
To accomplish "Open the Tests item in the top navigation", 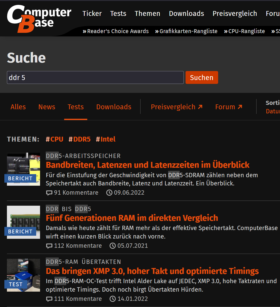I will point(118,14).
